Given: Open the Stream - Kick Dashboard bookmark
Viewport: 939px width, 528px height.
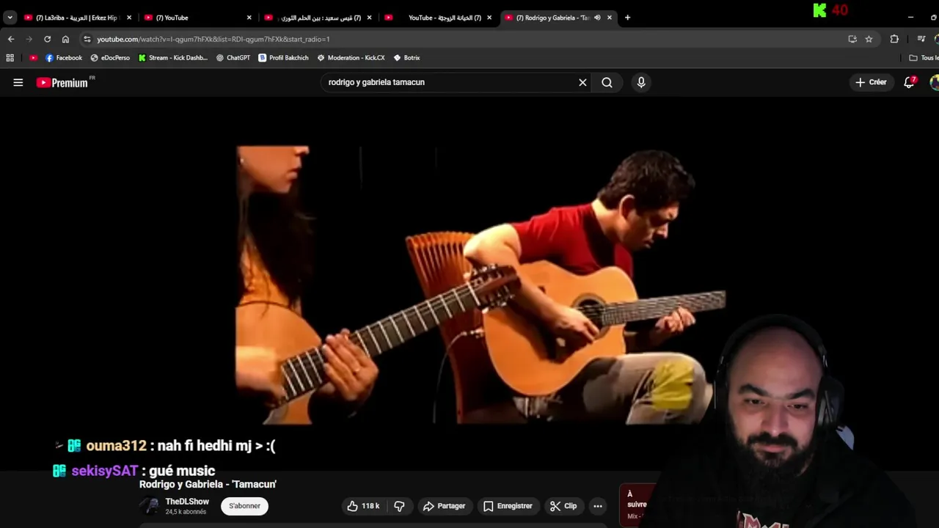Looking at the screenshot, I should (x=173, y=58).
